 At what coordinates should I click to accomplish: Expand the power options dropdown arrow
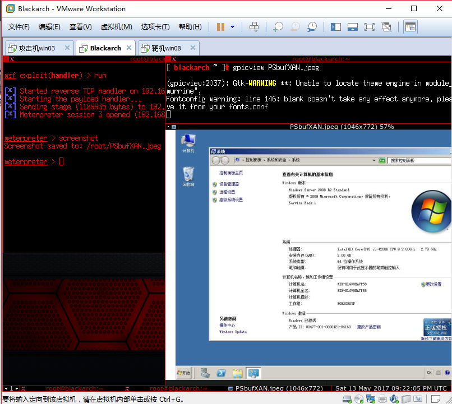tap(232, 27)
